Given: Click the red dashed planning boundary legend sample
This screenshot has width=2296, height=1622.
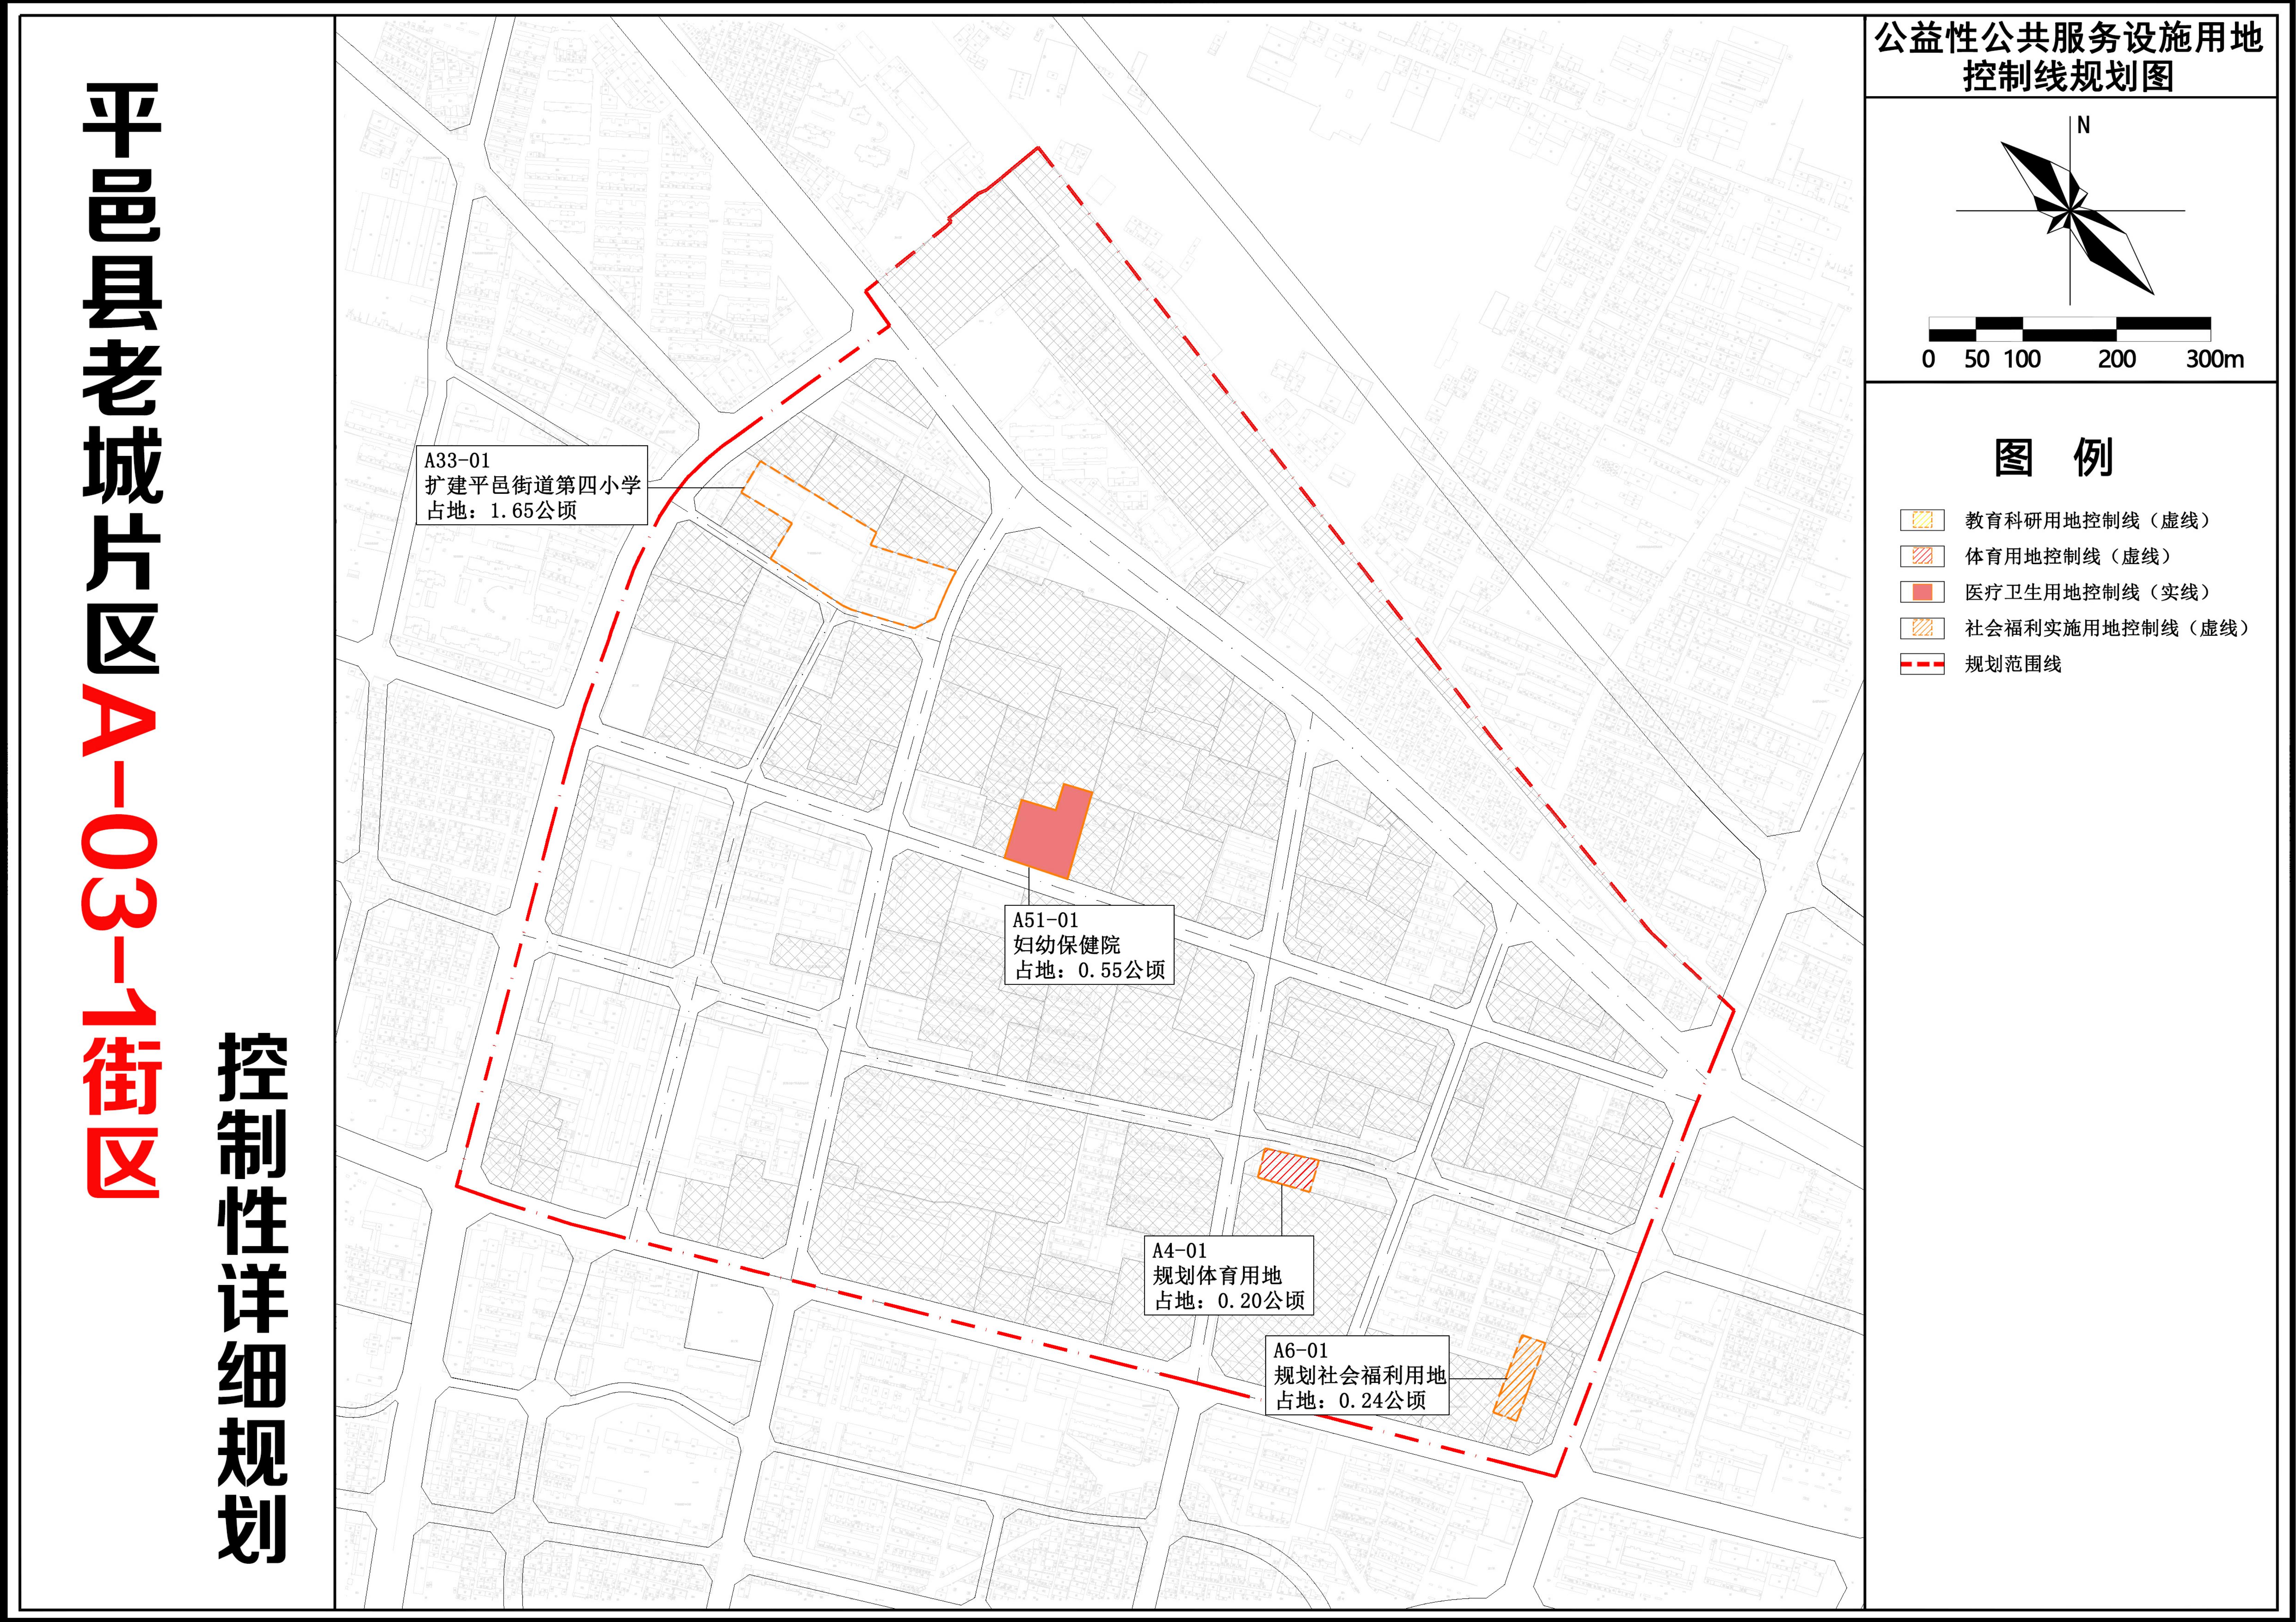Looking at the screenshot, I should tap(1922, 664).
